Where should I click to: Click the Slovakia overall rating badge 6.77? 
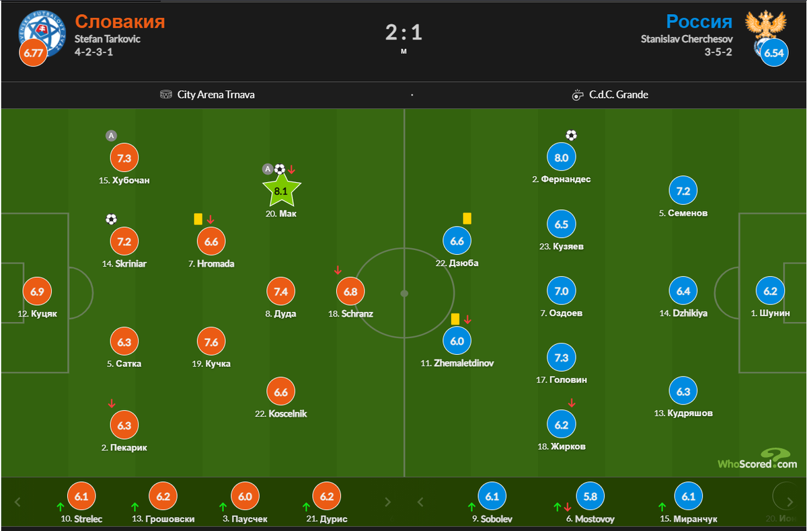tap(33, 52)
